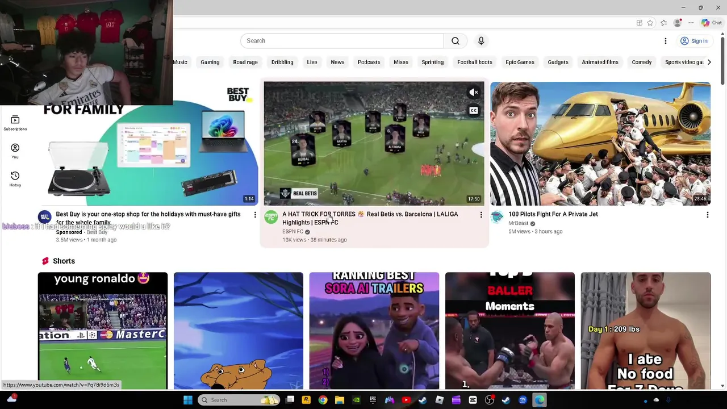This screenshot has width=727, height=409.
Task: Open the young ronaldo Short
Action: [103, 331]
